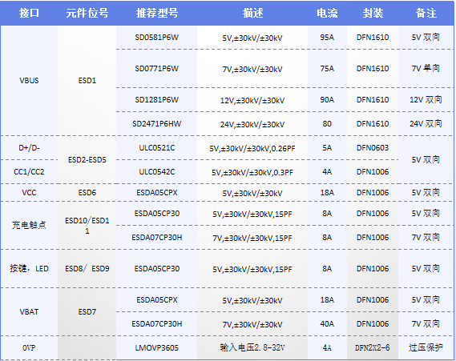This screenshot has width=456, height=361.
Task: Click the ESD2-ESD5 component cell
Action: point(87,160)
